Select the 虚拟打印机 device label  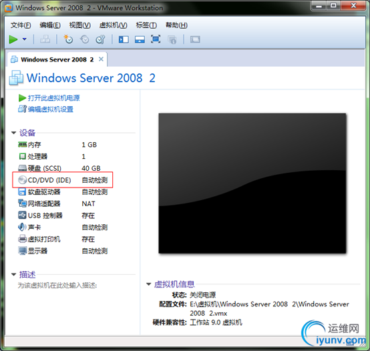click(44, 239)
